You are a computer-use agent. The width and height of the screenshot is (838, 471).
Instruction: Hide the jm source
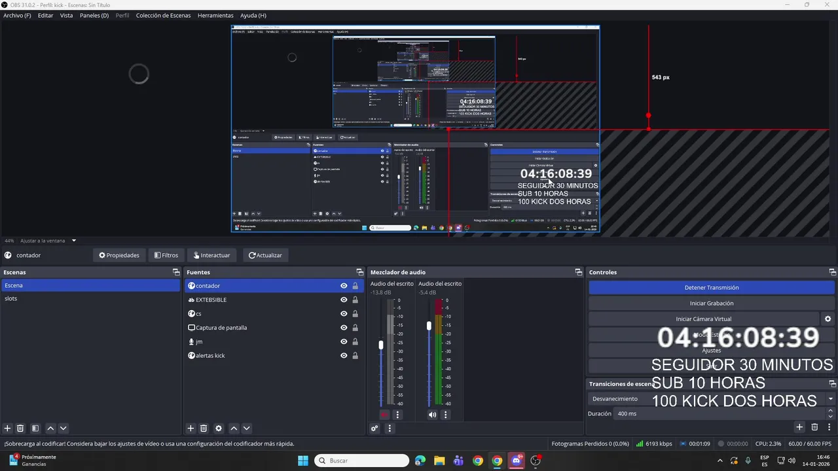344,341
